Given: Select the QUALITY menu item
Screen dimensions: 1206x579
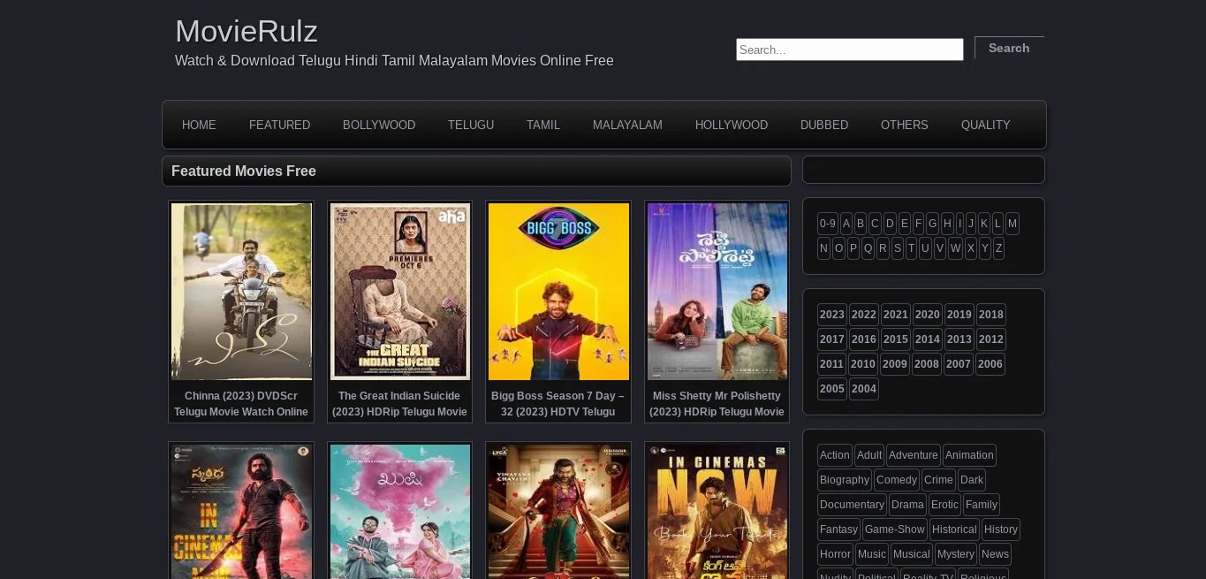Looking at the screenshot, I should [985, 125].
